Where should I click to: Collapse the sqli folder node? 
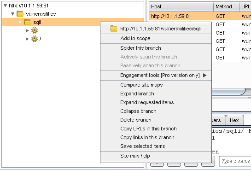20,22
